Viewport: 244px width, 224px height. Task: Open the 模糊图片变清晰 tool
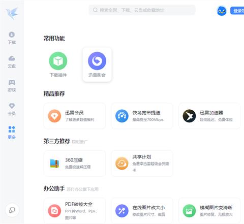(x=209, y=211)
